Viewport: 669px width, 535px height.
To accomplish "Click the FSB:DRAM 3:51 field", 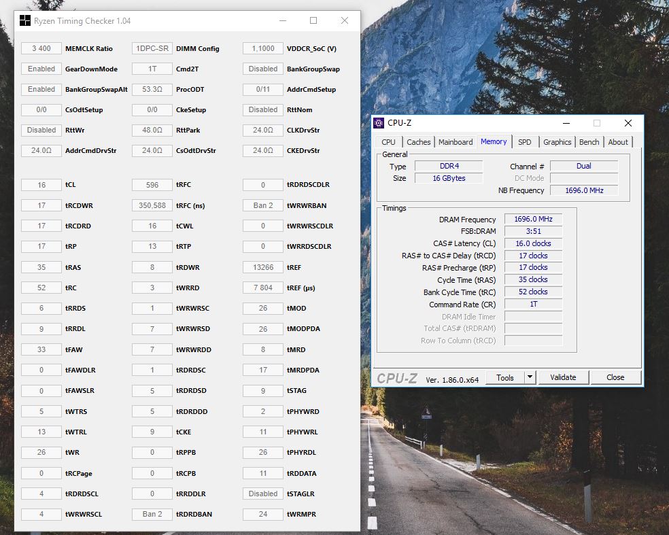I will pos(533,231).
